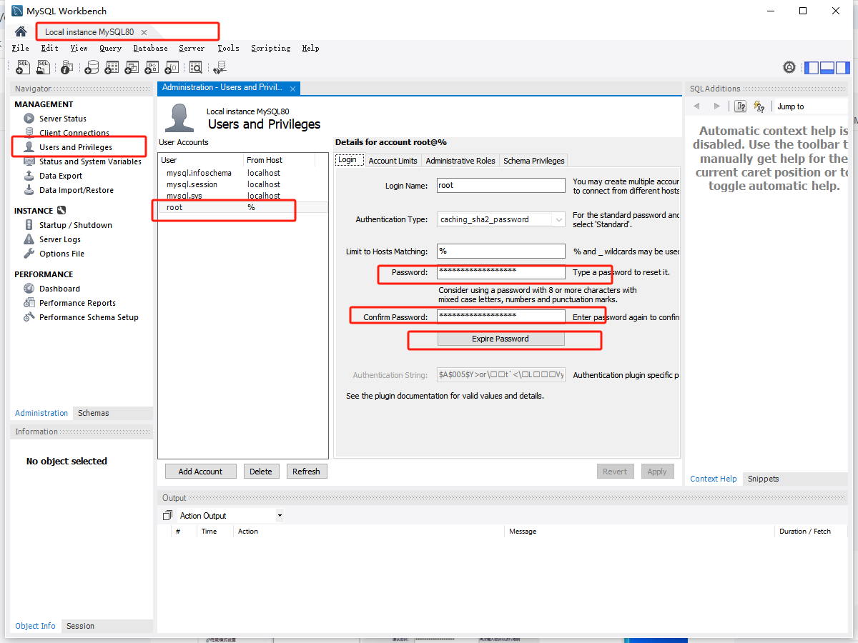This screenshot has width=858, height=643.
Task: Open the Action Output type dropdown
Action: 280,516
